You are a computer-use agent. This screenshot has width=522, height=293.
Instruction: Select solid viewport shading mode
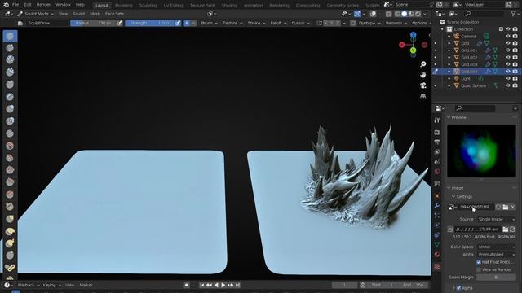[x=405, y=14]
